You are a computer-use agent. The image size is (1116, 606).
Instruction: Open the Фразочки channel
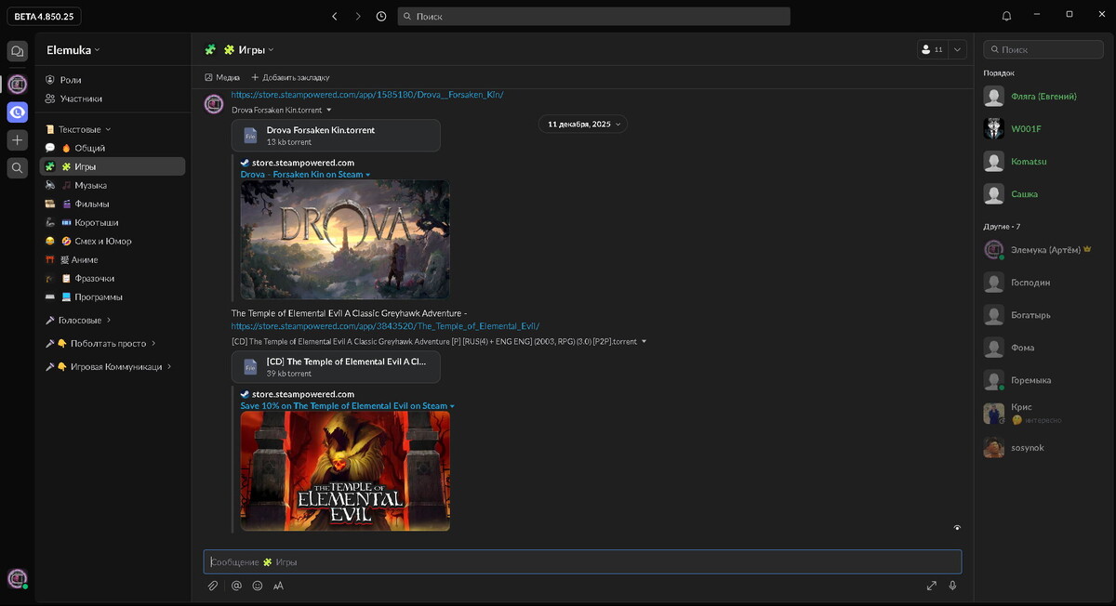[x=112, y=278]
